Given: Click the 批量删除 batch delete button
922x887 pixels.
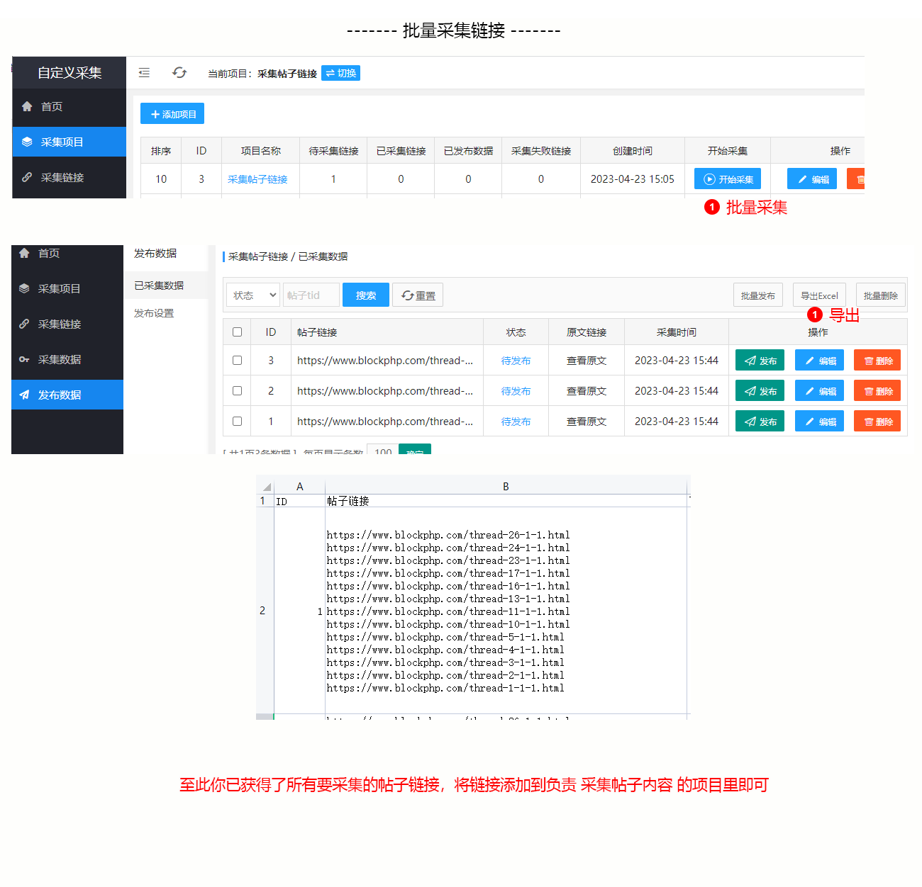Looking at the screenshot, I should point(880,295).
